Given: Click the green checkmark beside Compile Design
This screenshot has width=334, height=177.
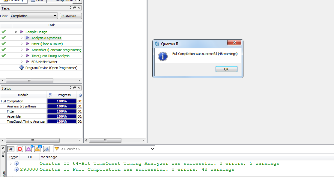Looking at the screenshot, I should (x=4, y=32).
